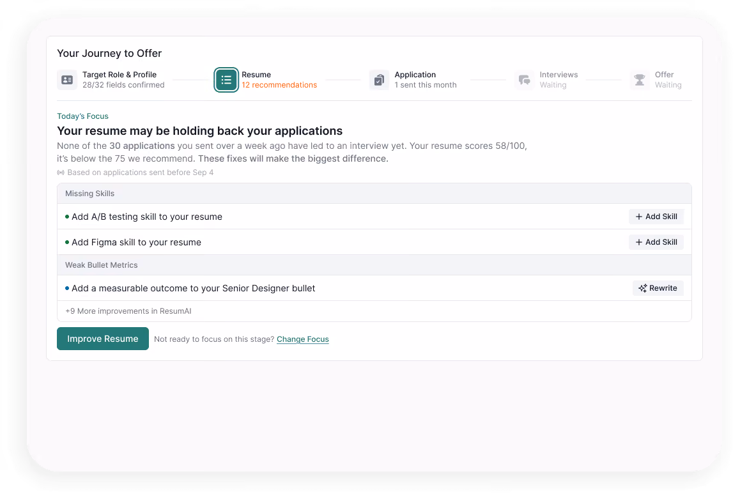Image resolution: width=740 pixels, height=499 pixels.
Task: Click the Improve Resume button
Action: pyautogui.click(x=103, y=339)
